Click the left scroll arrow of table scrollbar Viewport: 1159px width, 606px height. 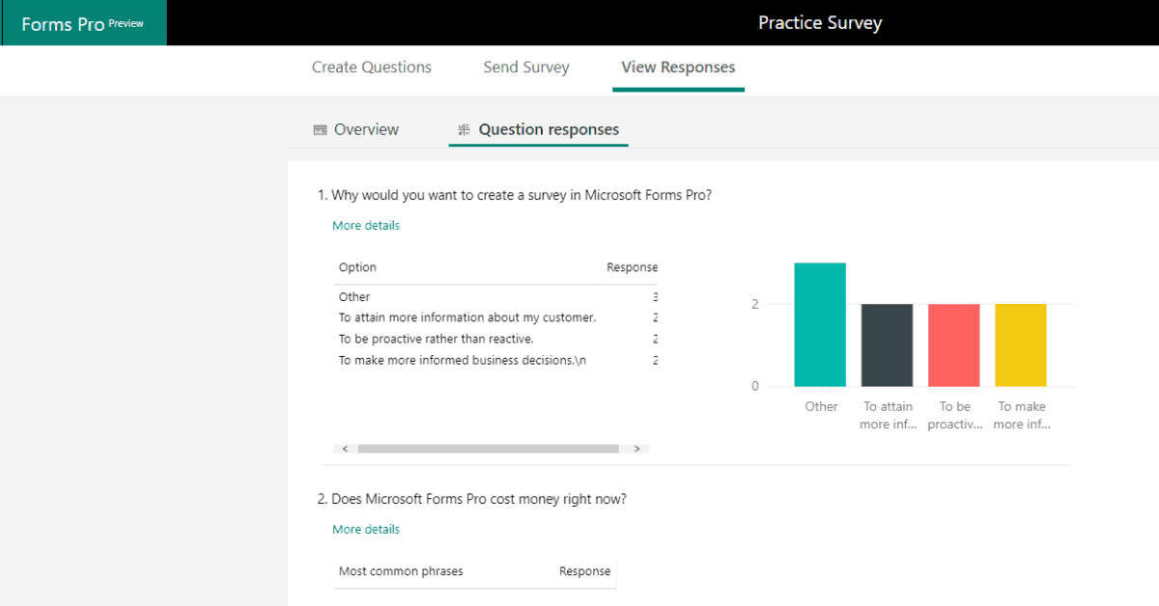click(346, 449)
